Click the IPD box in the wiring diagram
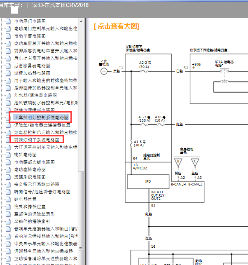 click(x=148, y=181)
